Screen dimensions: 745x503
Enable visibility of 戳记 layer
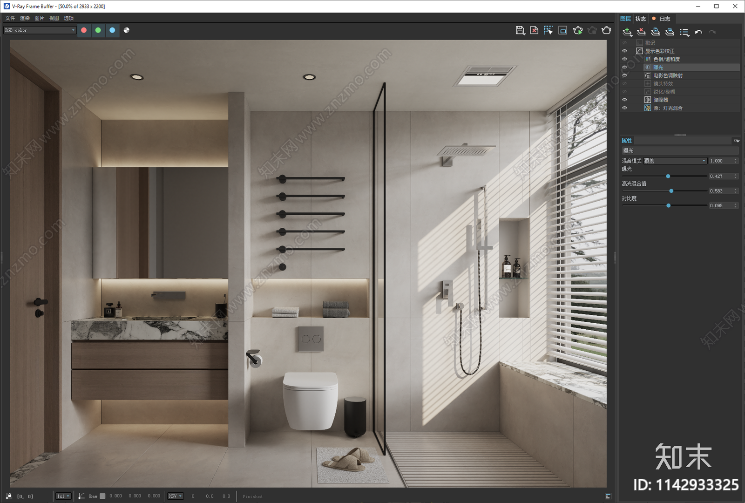click(624, 43)
